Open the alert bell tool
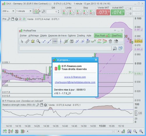The height and width of the screenshot is (136, 146). [x=33, y=41]
